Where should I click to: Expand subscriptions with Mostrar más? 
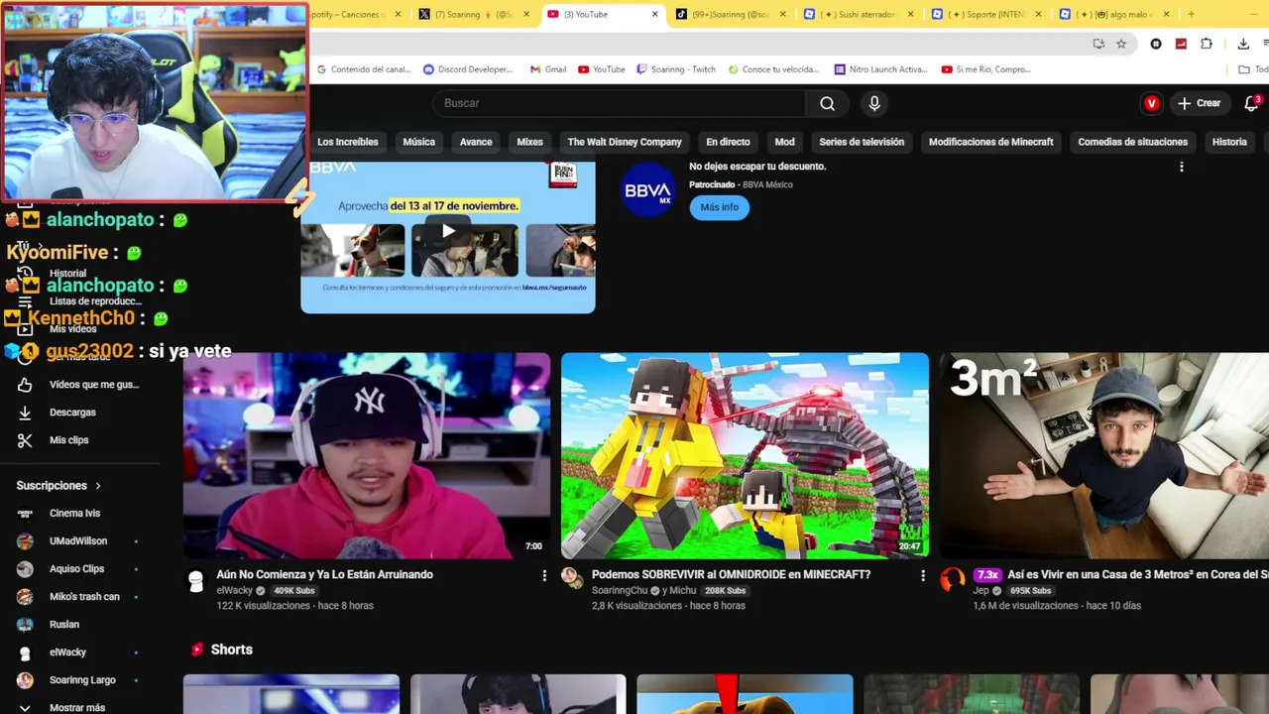pos(76,708)
